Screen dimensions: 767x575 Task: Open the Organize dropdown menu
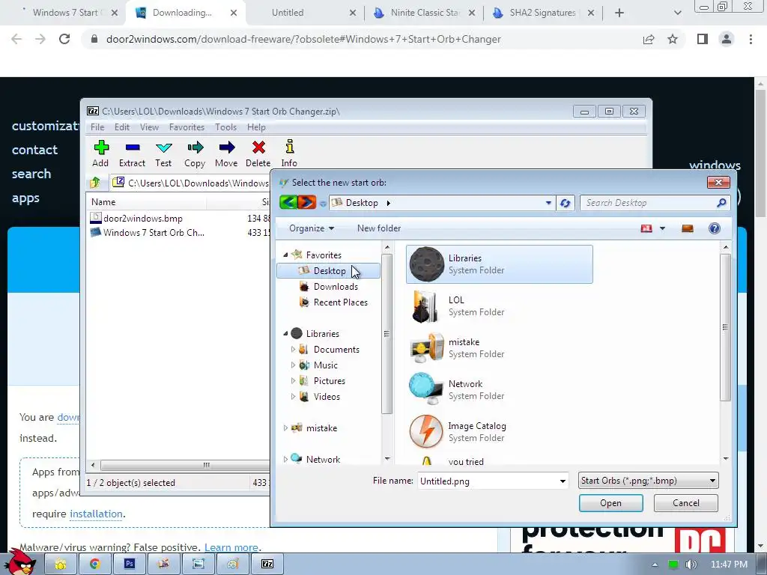pos(312,228)
